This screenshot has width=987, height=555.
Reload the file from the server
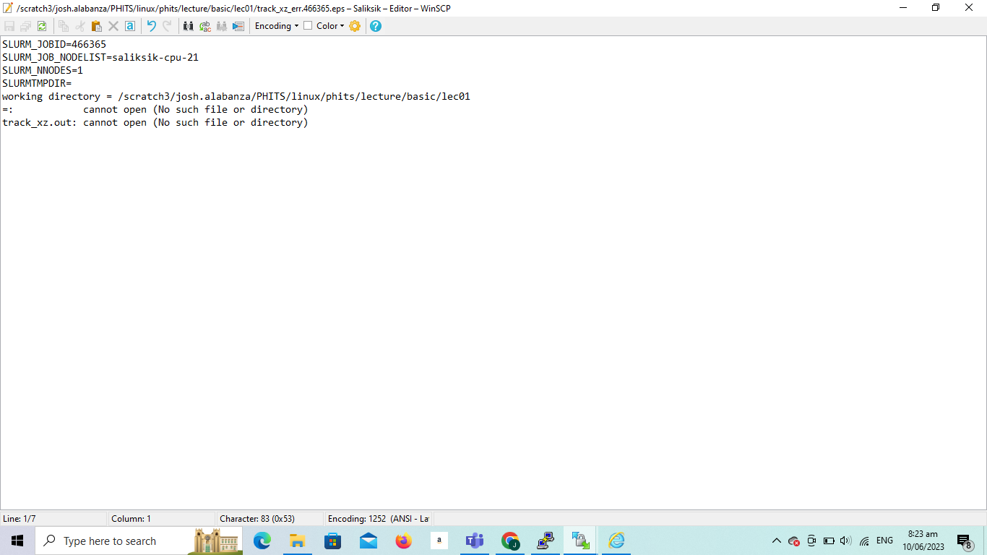[42, 25]
